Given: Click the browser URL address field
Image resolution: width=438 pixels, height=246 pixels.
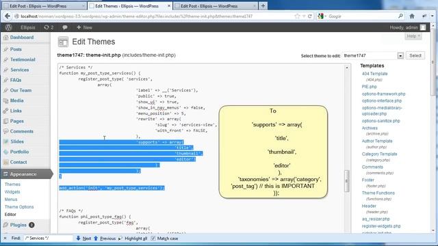Looking at the screenshot, I should 157,16.
